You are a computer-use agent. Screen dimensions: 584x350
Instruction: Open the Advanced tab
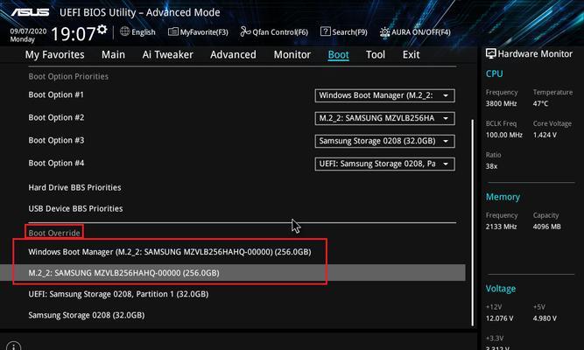tap(233, 55)
